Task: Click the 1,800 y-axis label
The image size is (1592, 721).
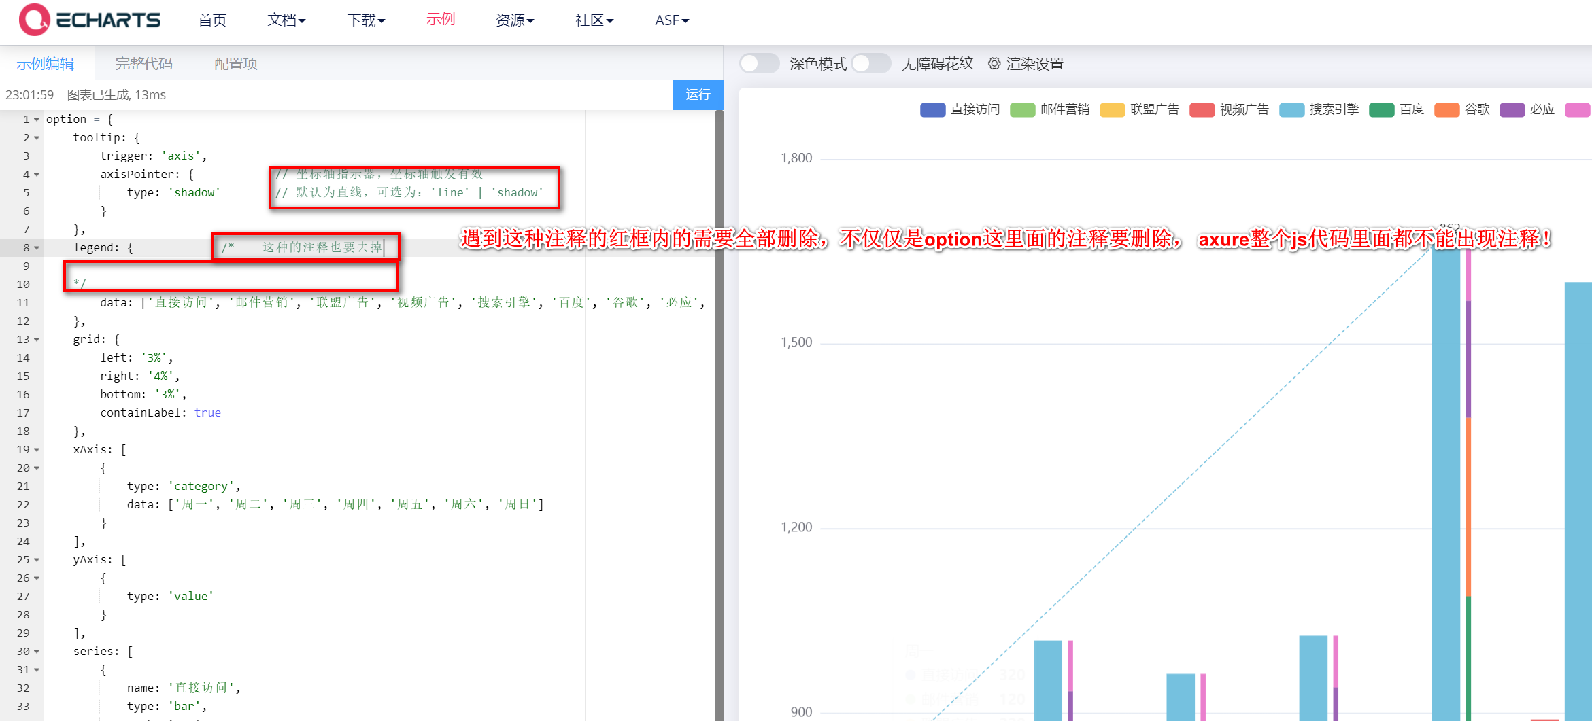Action: [796, 158]
